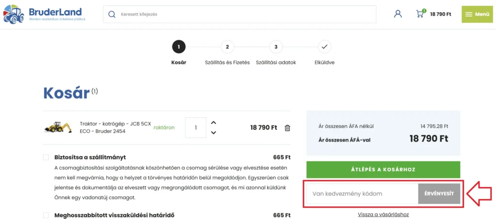The image size is (496, 222).
Task: Check Biztosítsa a szállítmányt checkbox
Action: [x=46, y=158]
